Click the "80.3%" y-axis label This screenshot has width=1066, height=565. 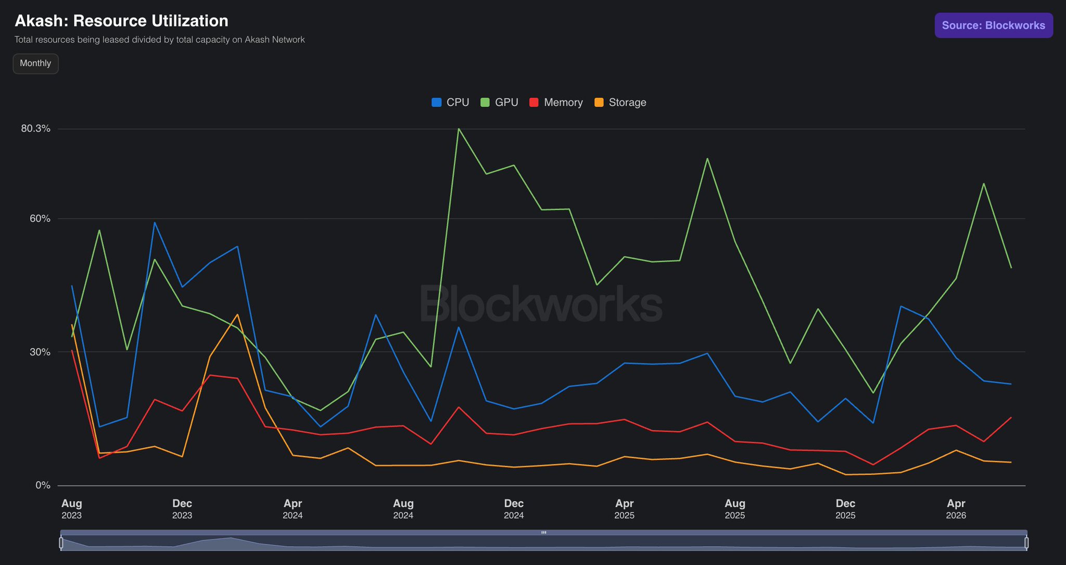click(36, 129)
